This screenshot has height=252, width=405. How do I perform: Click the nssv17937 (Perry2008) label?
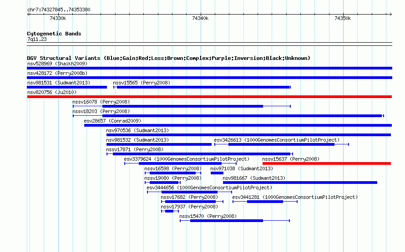click(x=189, y=207)
